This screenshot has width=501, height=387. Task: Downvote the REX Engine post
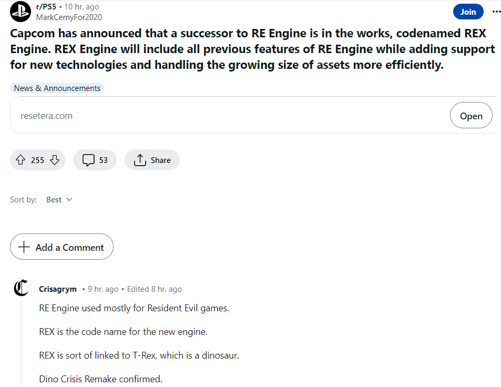(55, 159)
